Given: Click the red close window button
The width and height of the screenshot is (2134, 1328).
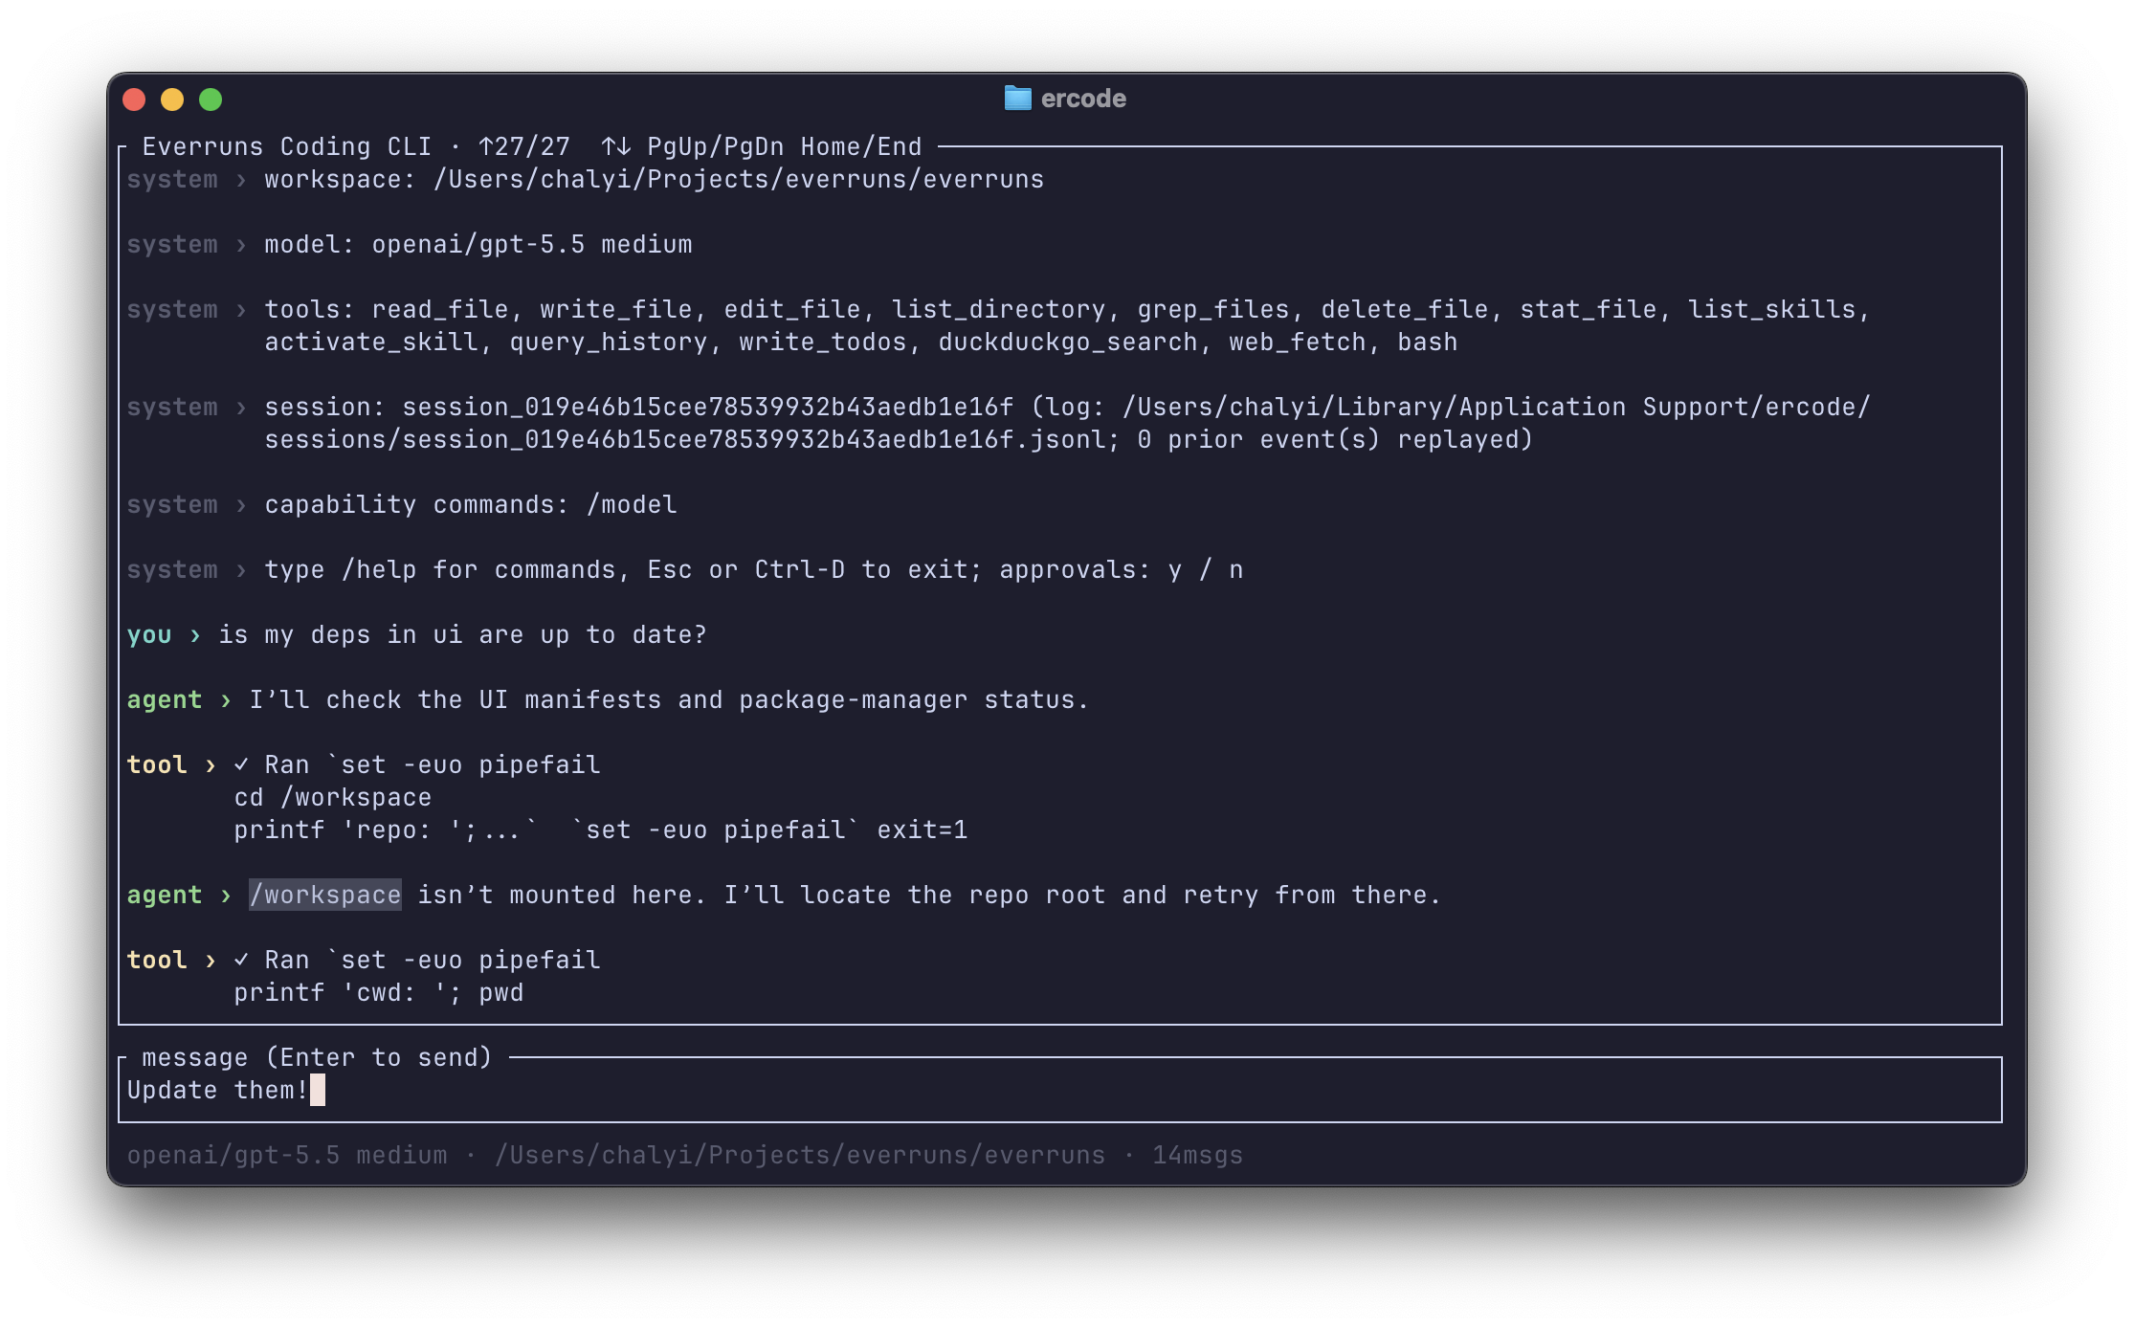Looking at the screenshot, I should coord(134,100).
